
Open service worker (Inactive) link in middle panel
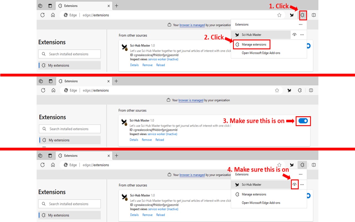162,134
